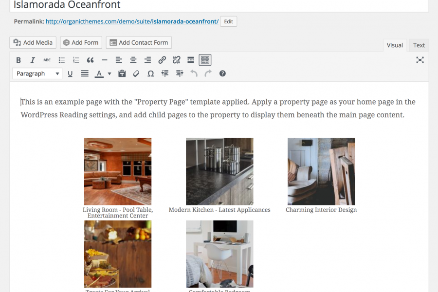Align text right
438x292 pixels.
pyautogui.click(x=147, y=60)
